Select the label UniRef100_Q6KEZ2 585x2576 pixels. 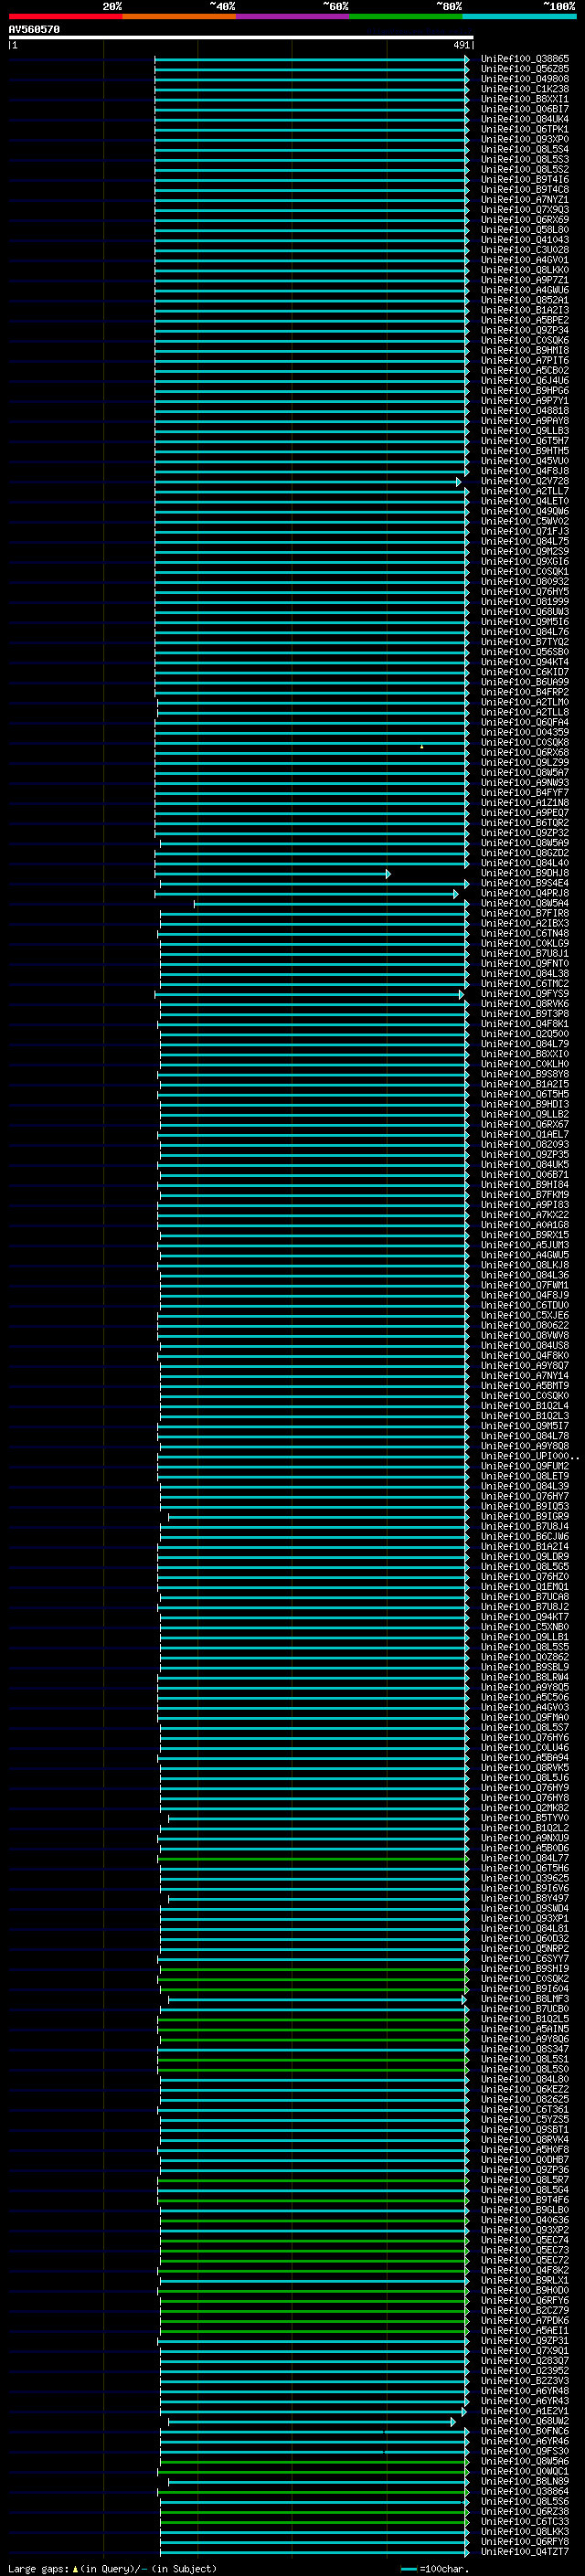click(x=525, y=2089)
